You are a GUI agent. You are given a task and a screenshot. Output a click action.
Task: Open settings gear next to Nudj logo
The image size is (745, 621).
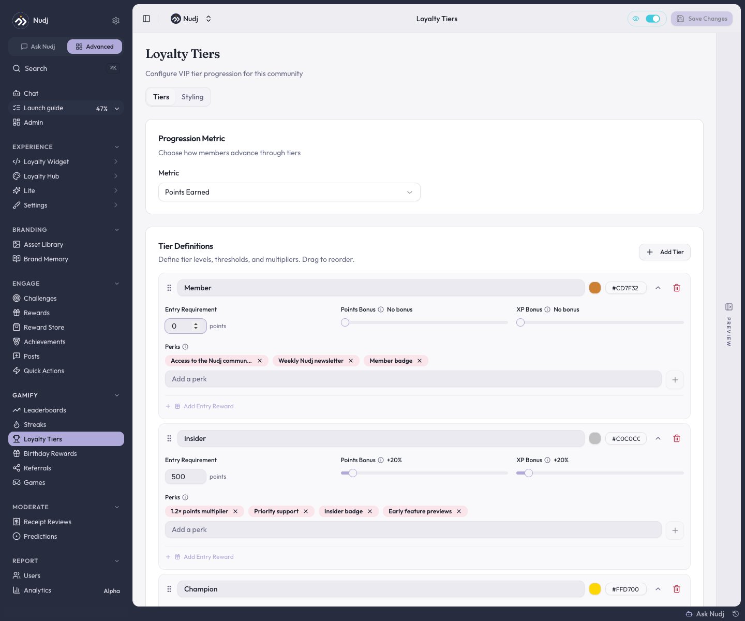(x=116, y=21)
